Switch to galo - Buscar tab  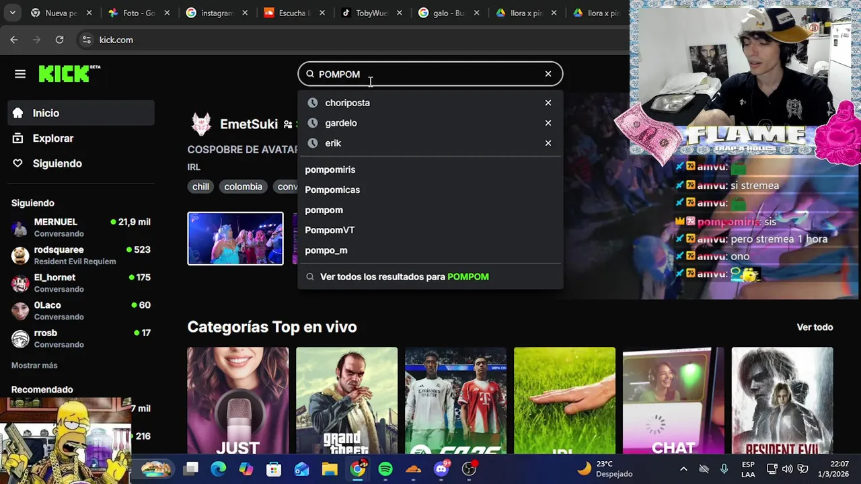tap(449, 13)
